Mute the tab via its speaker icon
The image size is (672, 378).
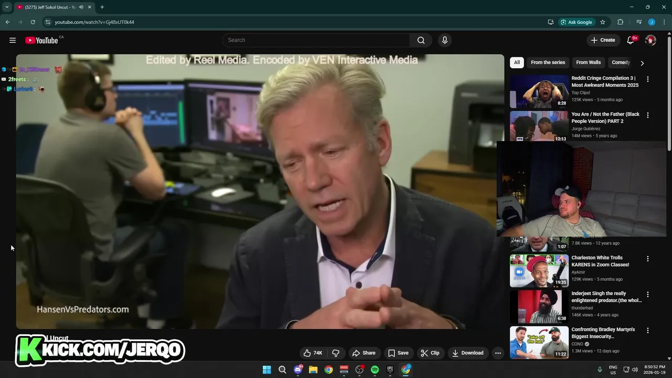(x=81, y=7)
